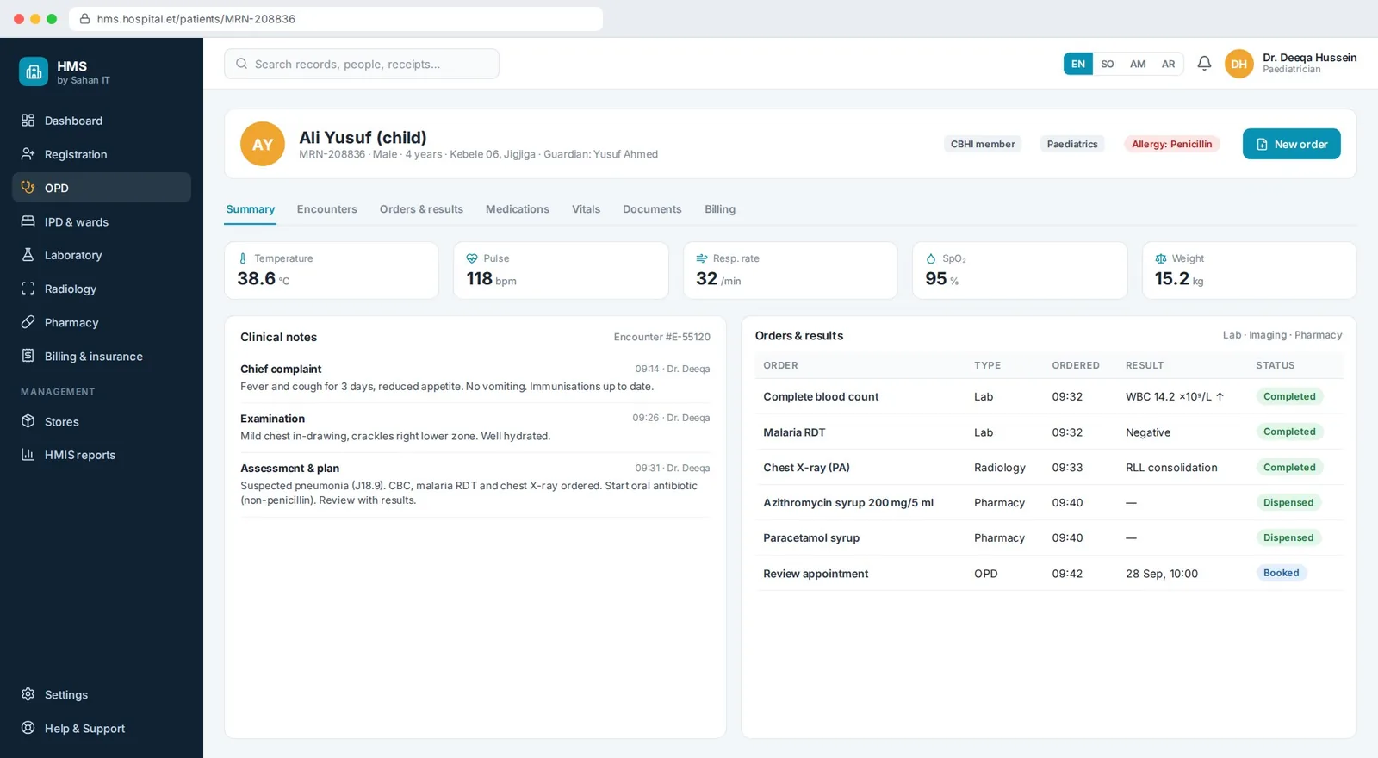Click the Pharmacy pill icon
The image size is (1378, 758).
pyautogui.click(x=28, y=322)
